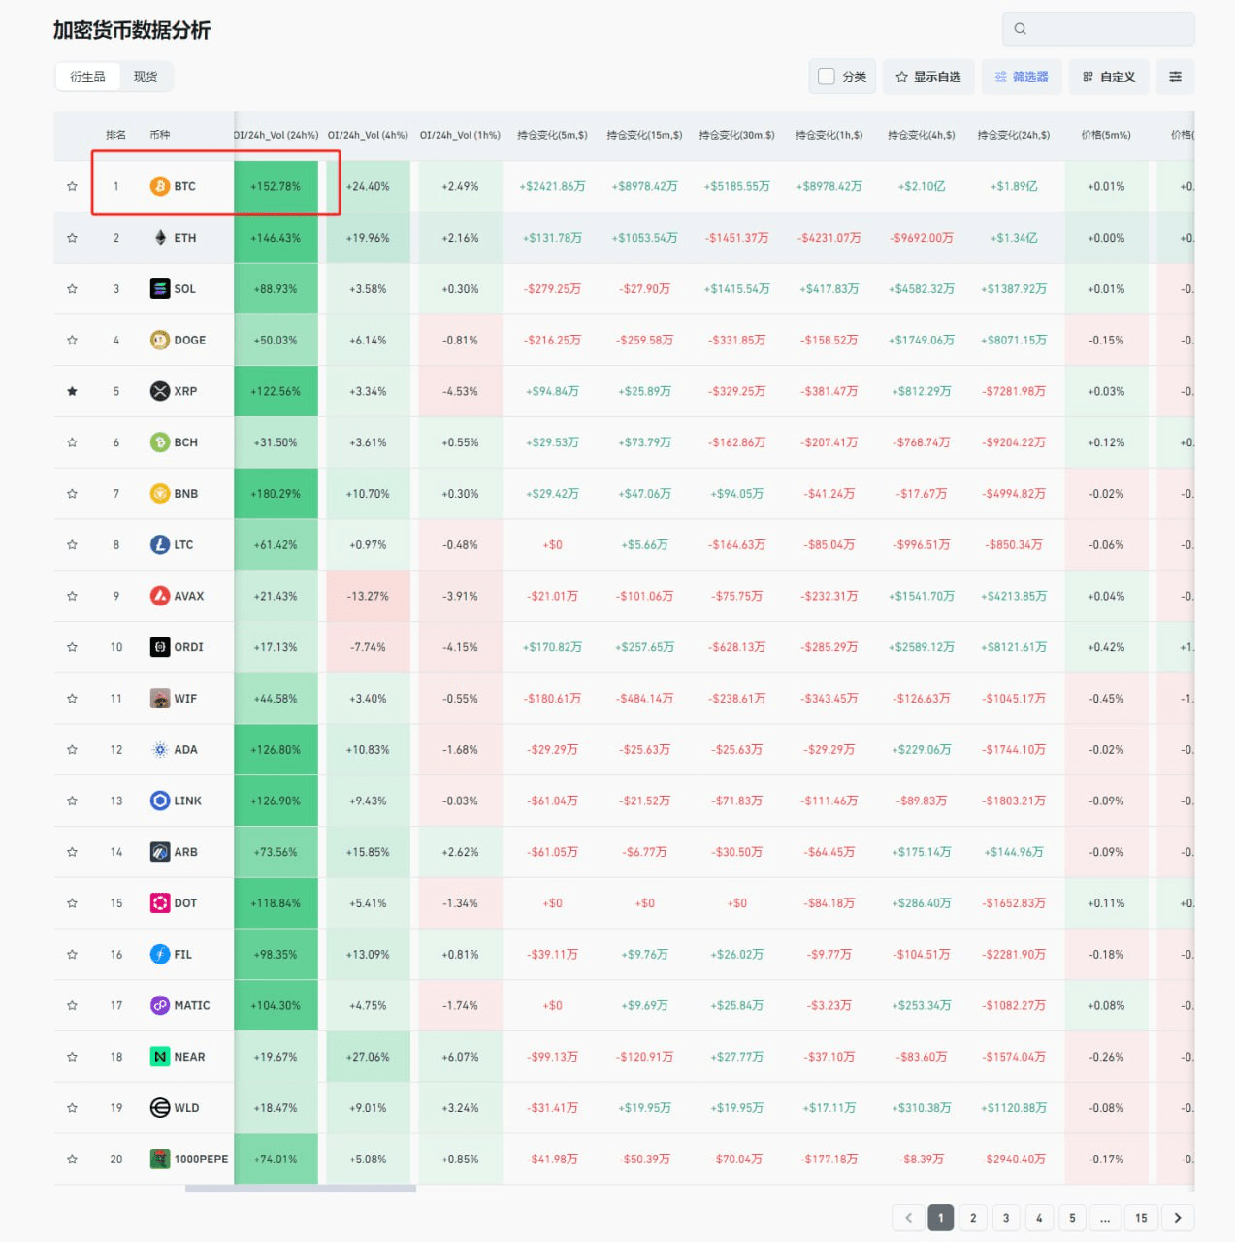Toggle the 分类 checkbox
The image size is (1235, 1242).
(x=827, y=77)
